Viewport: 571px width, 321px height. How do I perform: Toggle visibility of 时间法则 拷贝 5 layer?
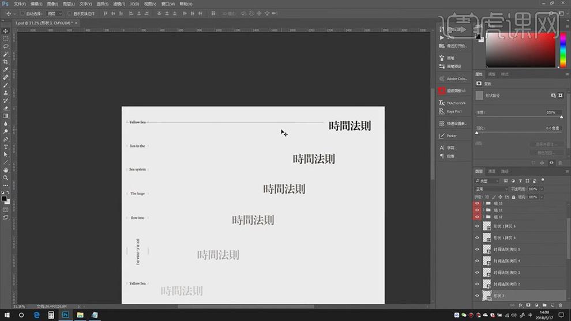[x=477, y=250]
